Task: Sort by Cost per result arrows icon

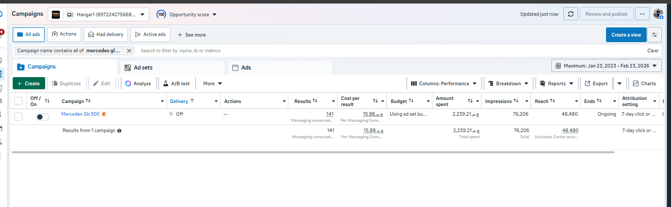Action: [x=375, y=101]
